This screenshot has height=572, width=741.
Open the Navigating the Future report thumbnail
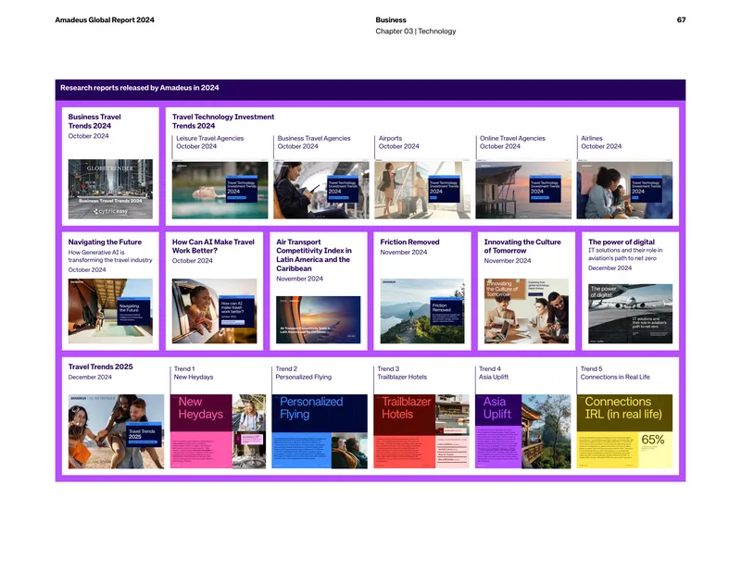coord(110,311)
